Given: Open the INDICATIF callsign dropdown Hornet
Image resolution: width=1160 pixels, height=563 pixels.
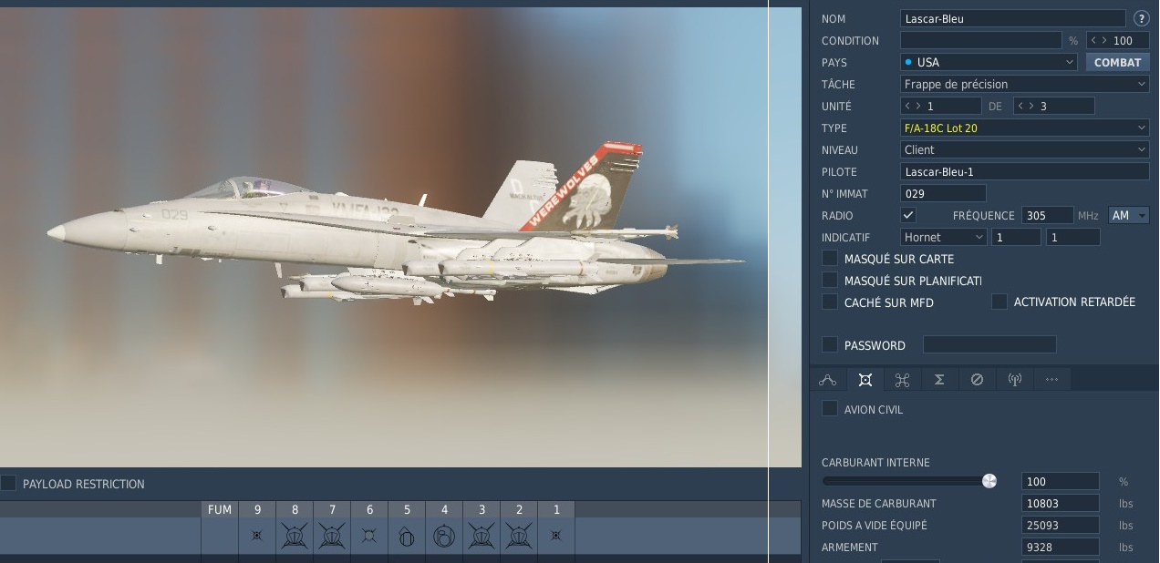Looking at the screenshot, I should [x=944, y=237].
